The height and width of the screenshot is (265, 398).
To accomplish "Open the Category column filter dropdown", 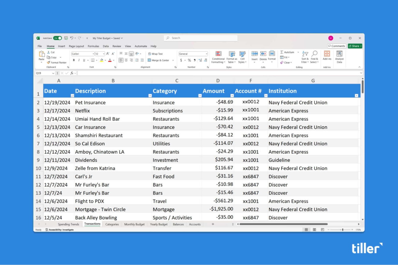I will (x=200, y=95).
